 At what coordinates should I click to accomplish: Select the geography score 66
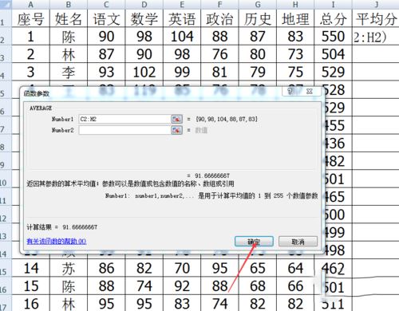[295, 286]
